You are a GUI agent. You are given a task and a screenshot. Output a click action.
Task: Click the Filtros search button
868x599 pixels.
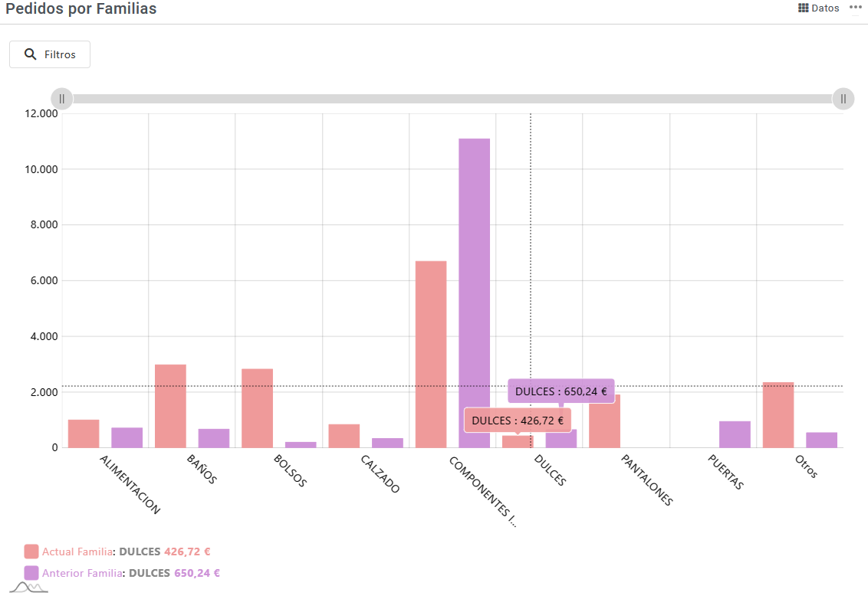click(50, 54)
